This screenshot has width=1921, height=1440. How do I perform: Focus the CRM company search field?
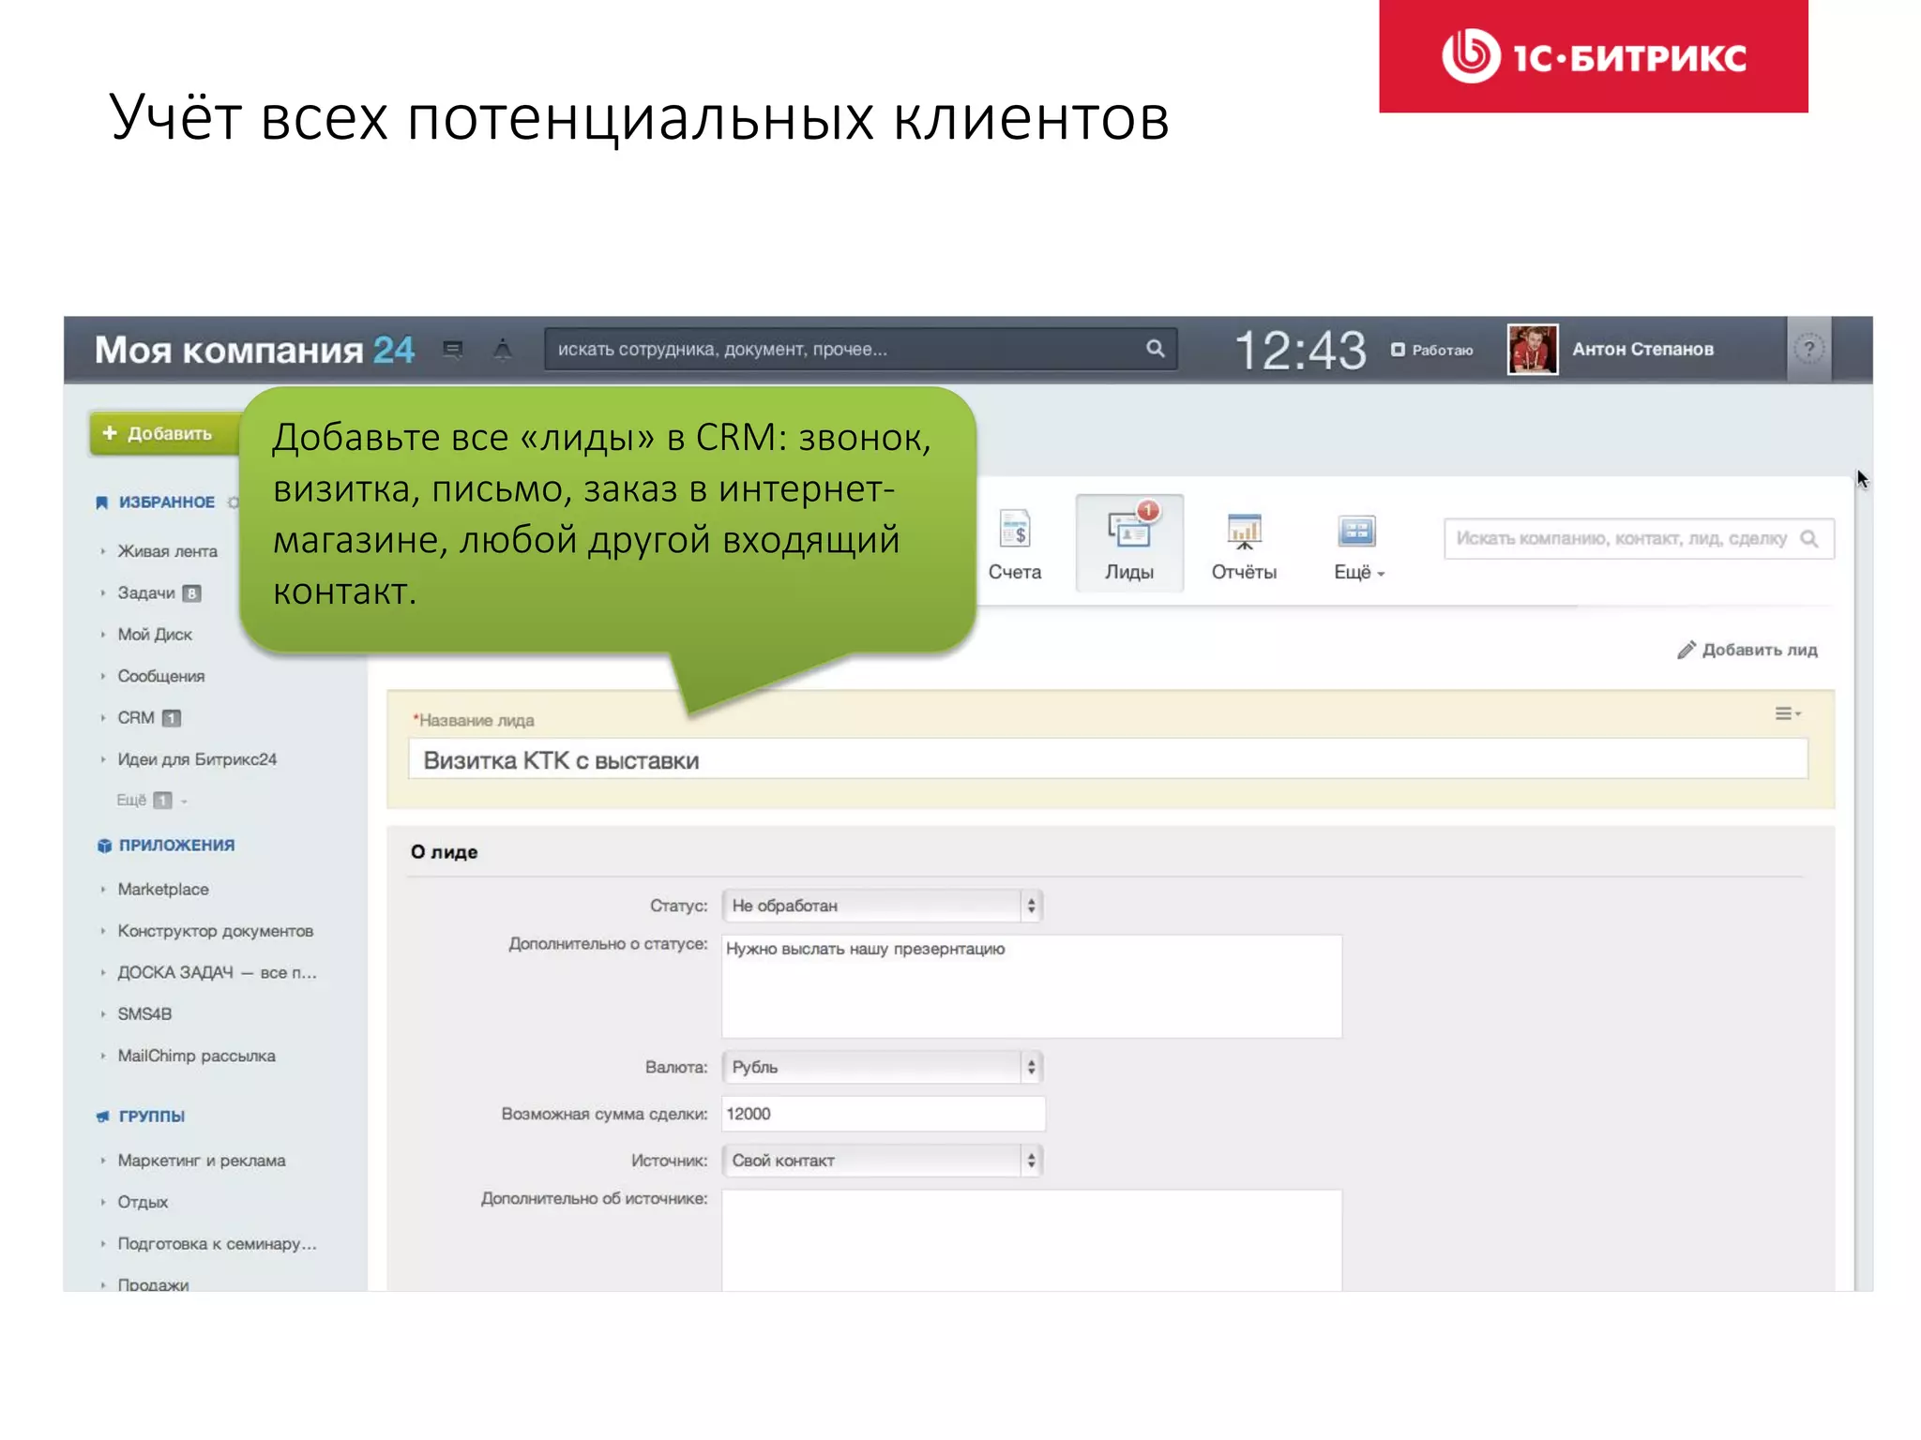coord(1639,539)
